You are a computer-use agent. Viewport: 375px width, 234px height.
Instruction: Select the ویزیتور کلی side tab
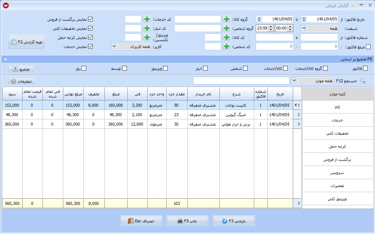coord(338,199)
